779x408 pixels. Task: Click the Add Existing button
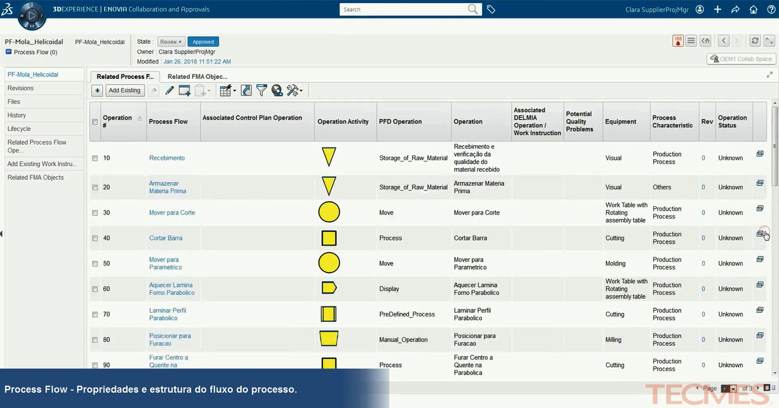125,90
